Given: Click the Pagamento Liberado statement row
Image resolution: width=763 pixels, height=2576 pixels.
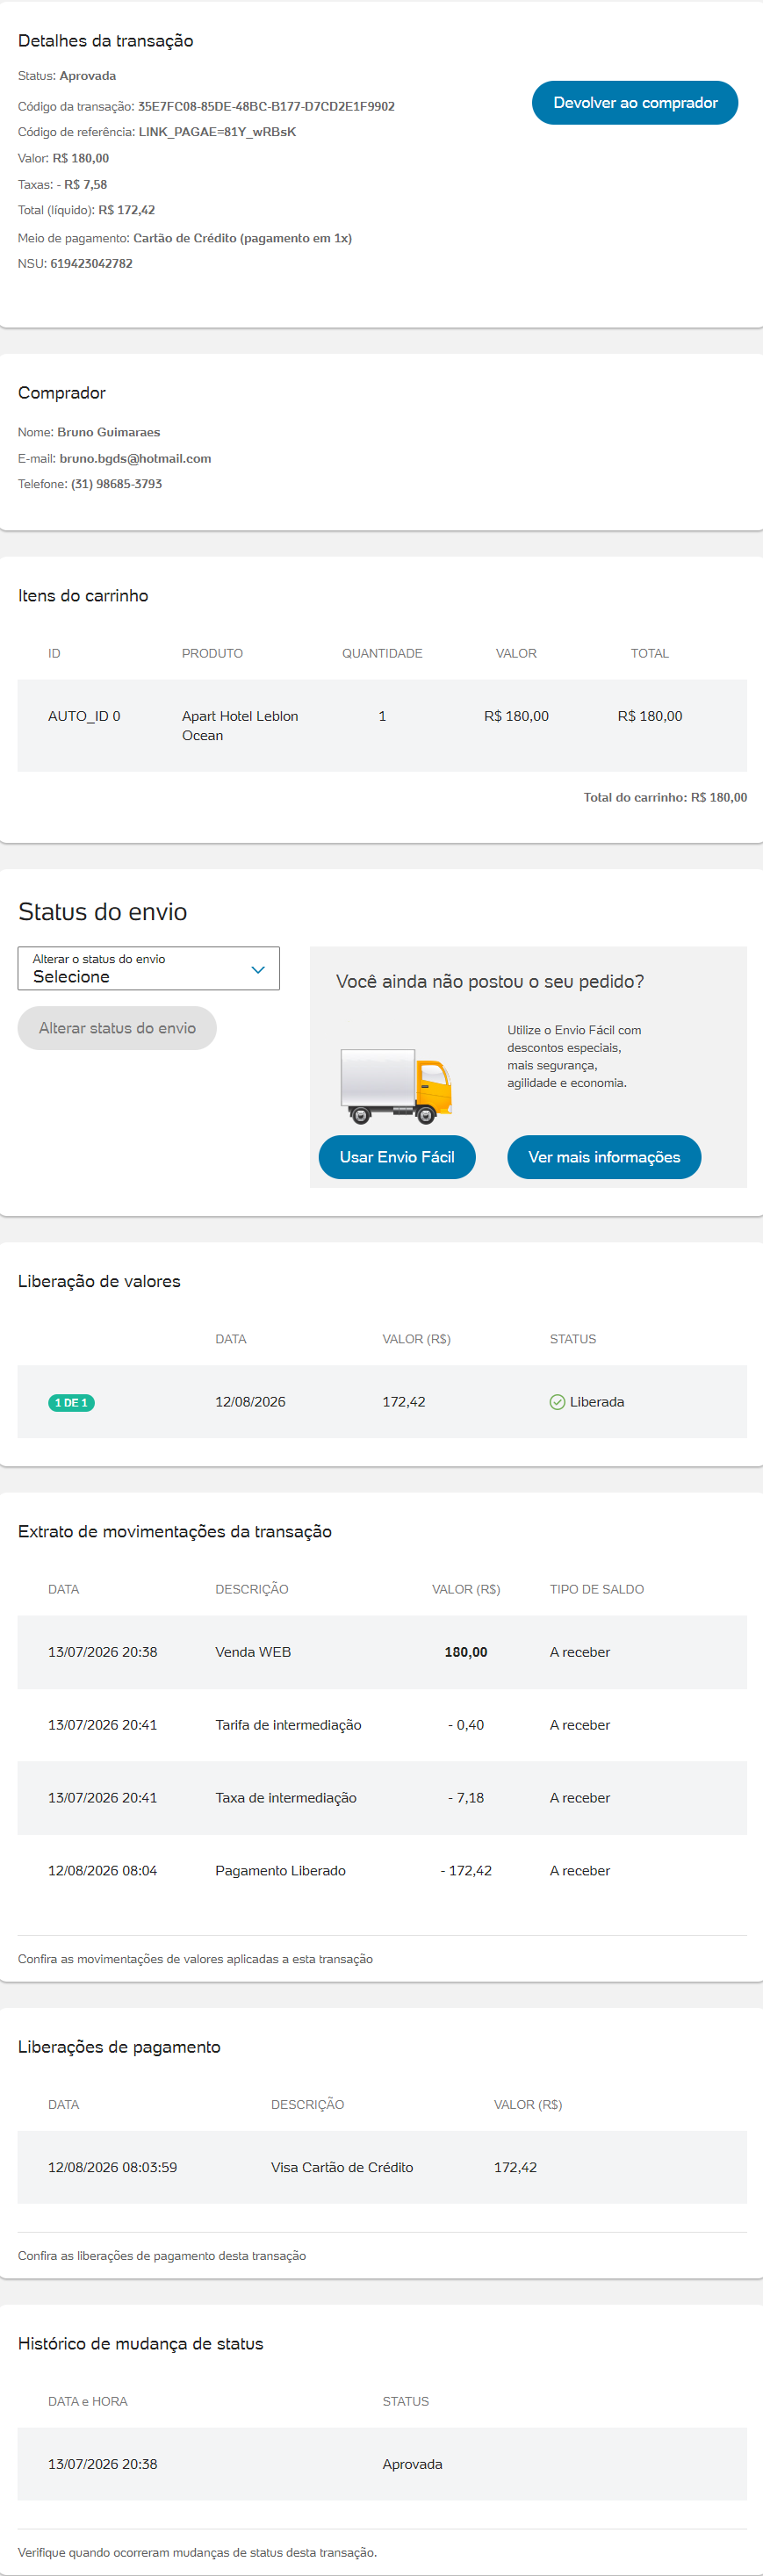Looking at the screenshot, I should (382, 1871).
